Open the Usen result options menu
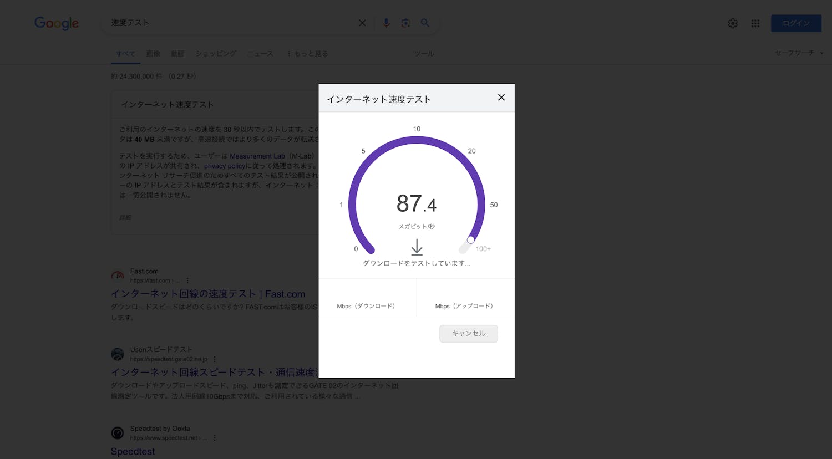The height and width of the screenshot is (459, 832). point(215,359)
